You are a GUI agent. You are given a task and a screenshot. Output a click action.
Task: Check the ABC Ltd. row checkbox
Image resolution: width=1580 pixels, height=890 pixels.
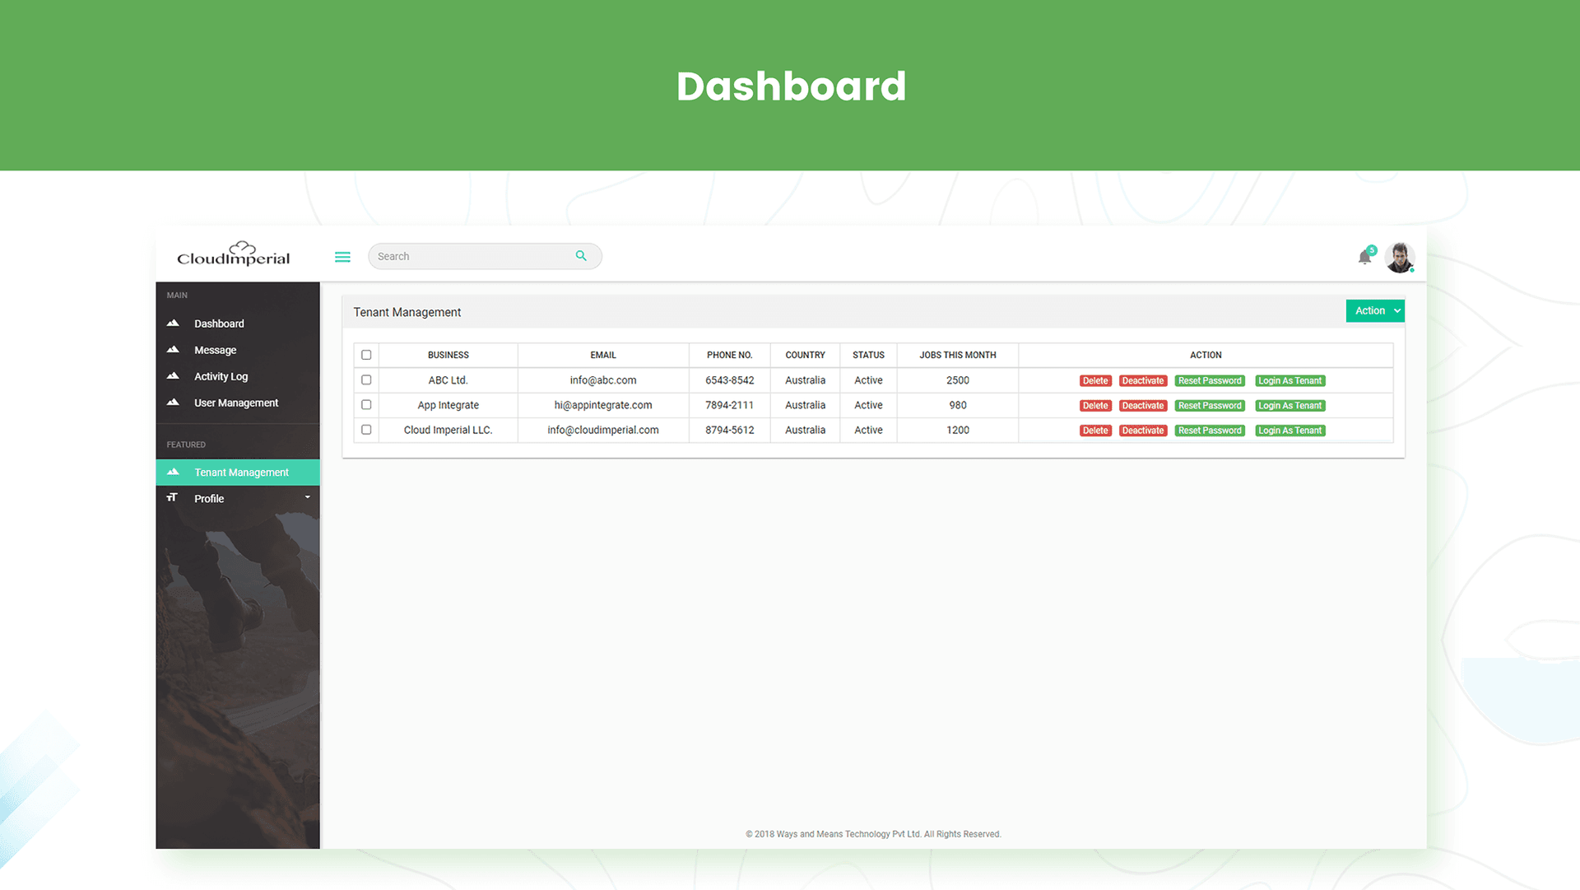[x=366, y=380]
